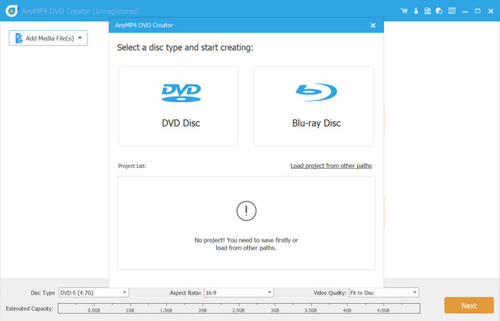Screen dimensions: 500x321
Task: Open the title bar menu icon
Action: (x=452, y=11)
